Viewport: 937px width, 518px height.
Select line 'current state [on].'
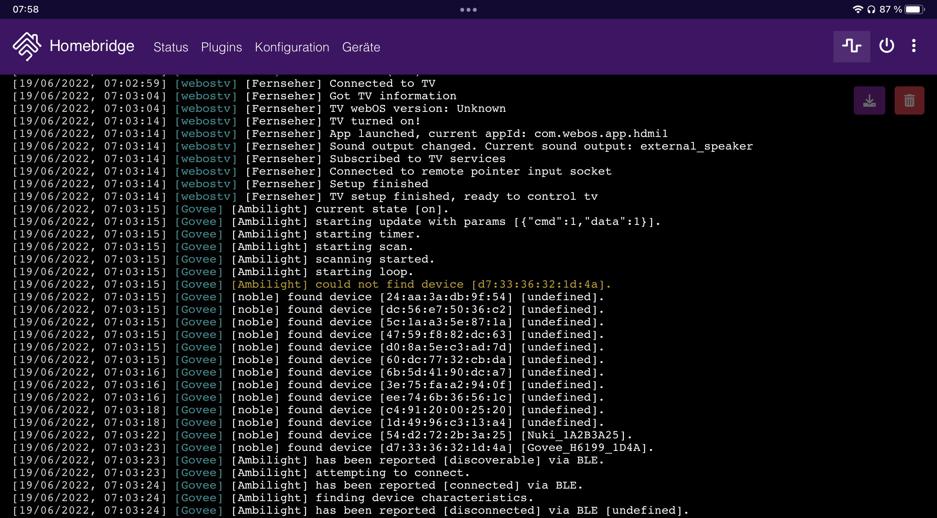(231, 209)
